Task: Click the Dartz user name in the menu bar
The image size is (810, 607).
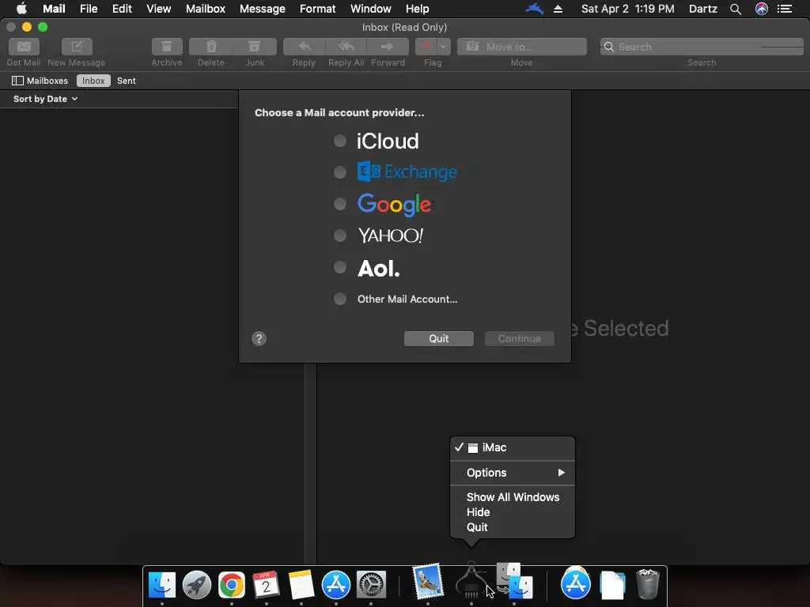Action: 703,9
